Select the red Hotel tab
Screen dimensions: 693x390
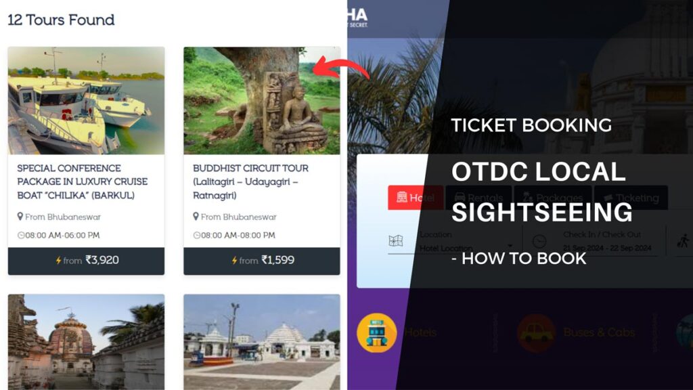point(416,198)
